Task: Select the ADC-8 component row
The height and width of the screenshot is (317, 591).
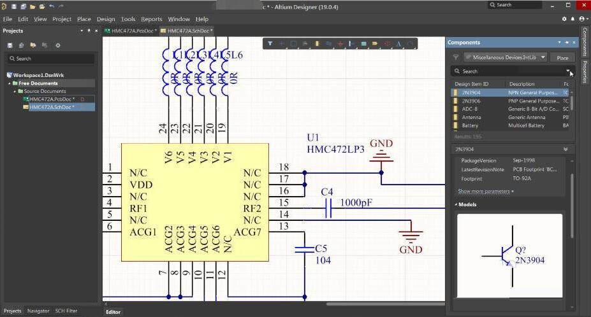Action: point(511,109)
